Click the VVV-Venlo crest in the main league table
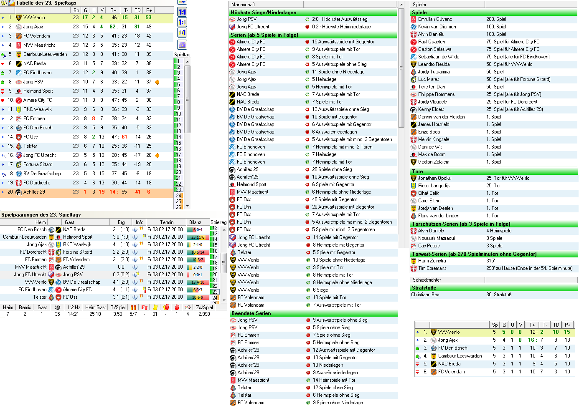 coord(18,18)
